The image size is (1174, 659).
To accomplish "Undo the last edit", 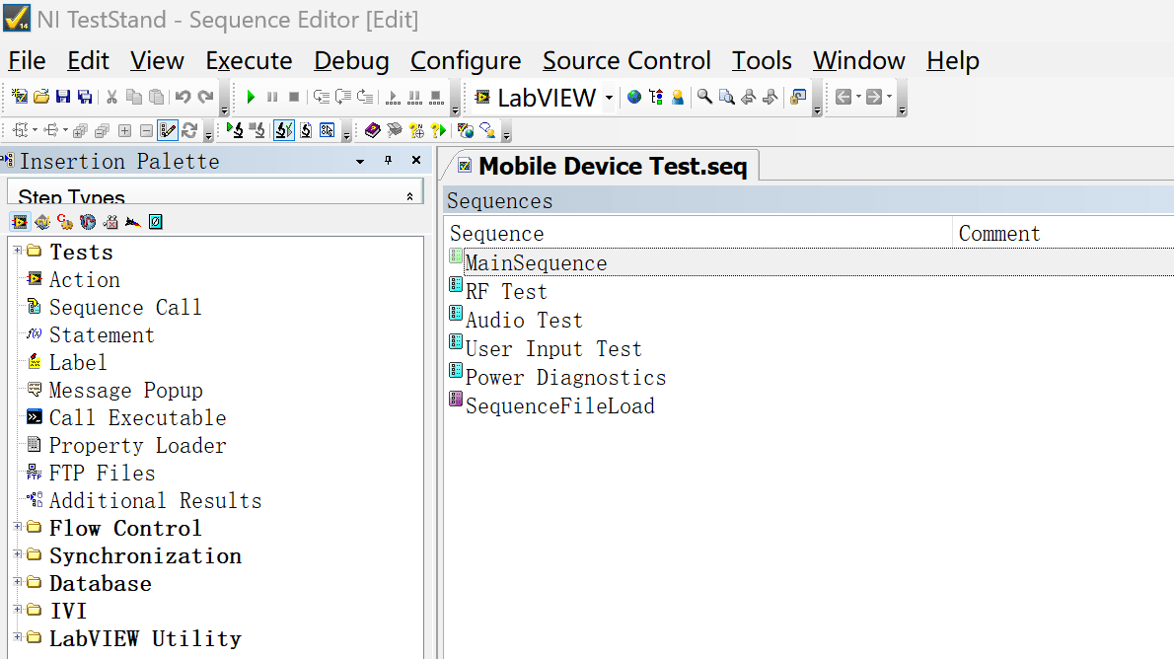I will coord(182,97).
